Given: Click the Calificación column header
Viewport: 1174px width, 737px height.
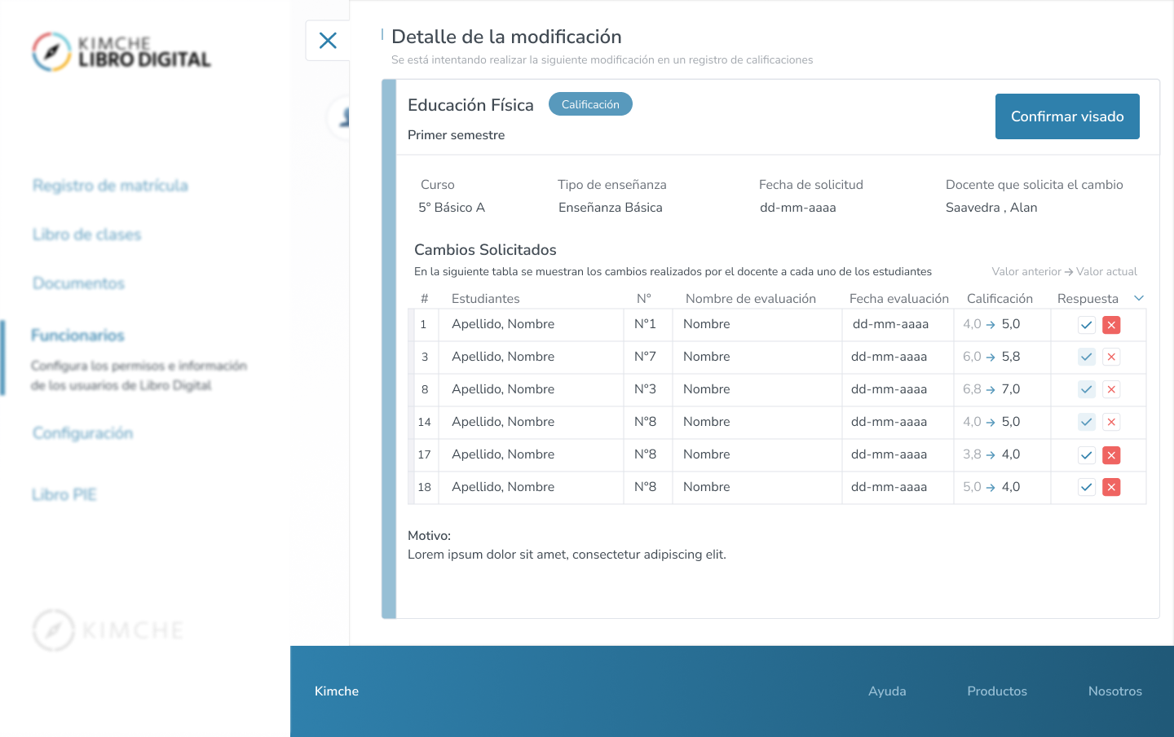Looking at the screenshot, I should (1000, 299).
